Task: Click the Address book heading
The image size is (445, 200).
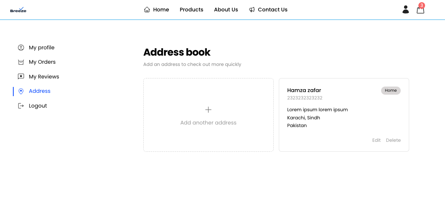Action: pyautogui.click(x=177, y=52)
